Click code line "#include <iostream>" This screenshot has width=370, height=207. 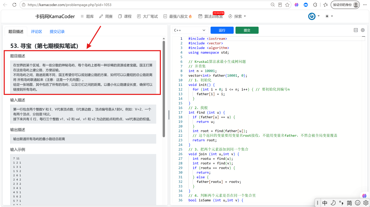(208, 38)
